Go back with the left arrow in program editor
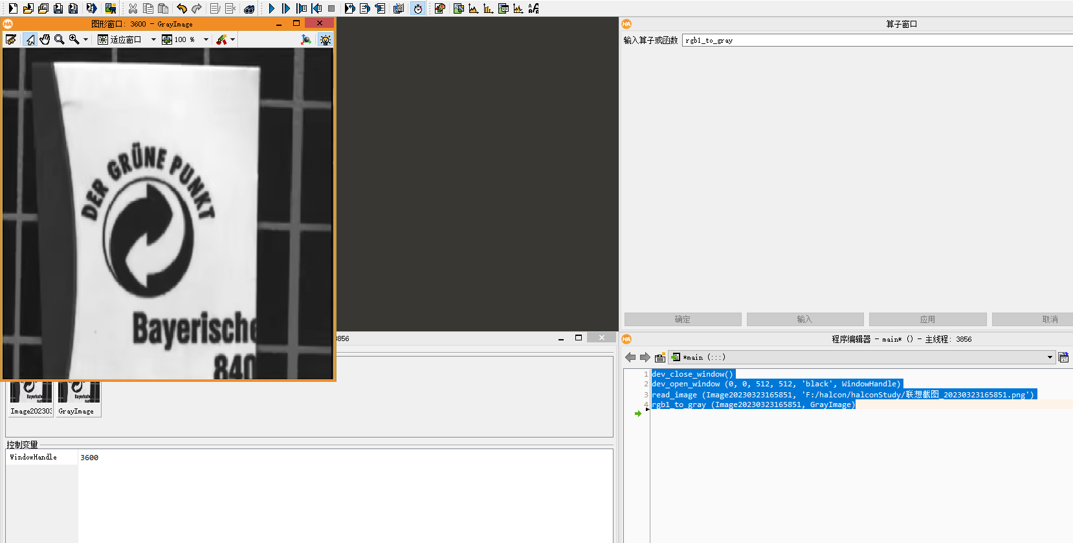Viewport: 1073px width, 543px height. pyautogui.click(x=630, y=357)
